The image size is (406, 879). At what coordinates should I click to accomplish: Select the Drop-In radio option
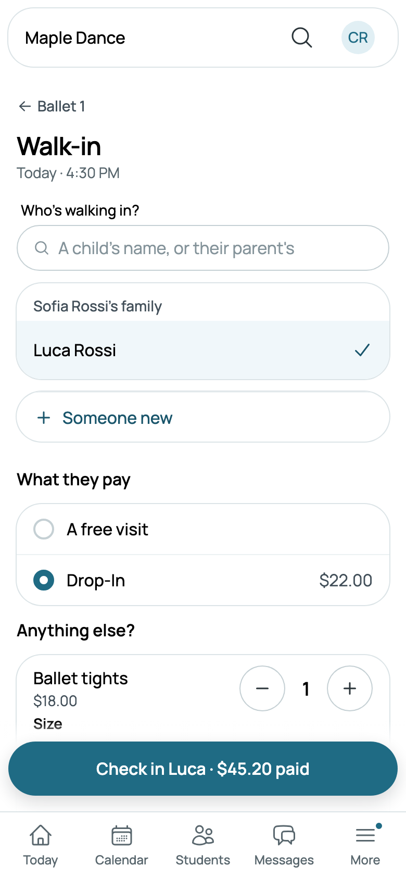coord(44,580)
